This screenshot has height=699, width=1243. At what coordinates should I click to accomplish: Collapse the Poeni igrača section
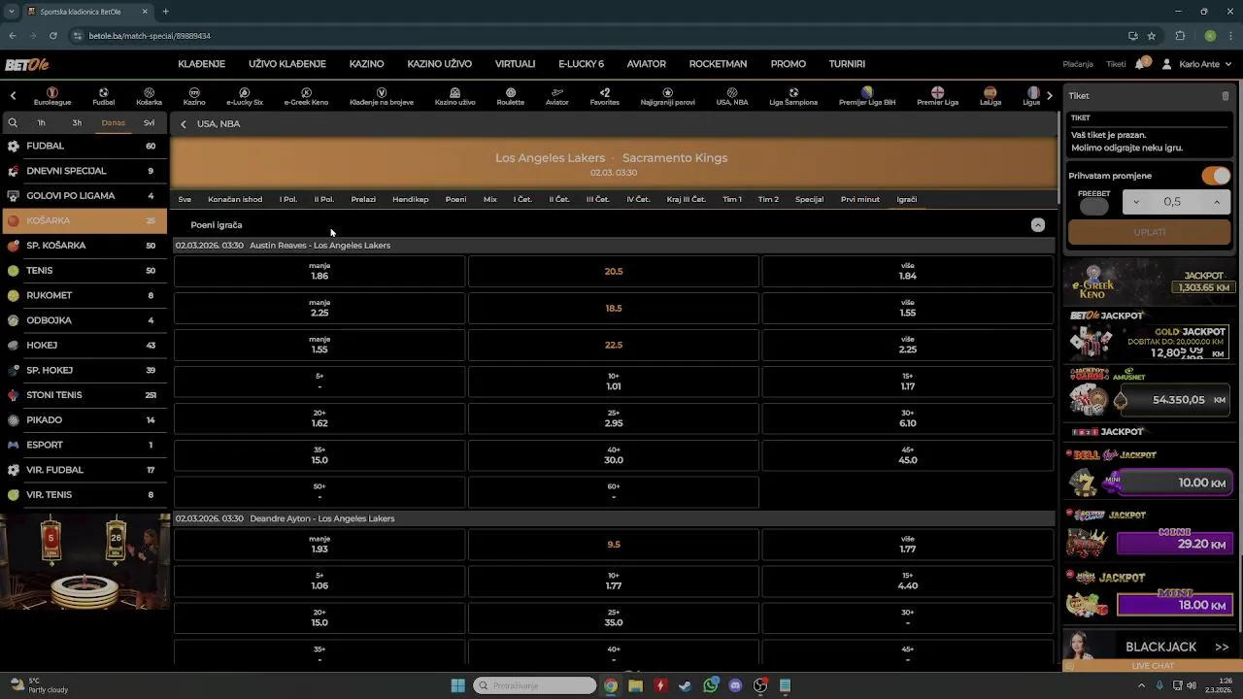pyautogui.click(x=1037, y=225)
